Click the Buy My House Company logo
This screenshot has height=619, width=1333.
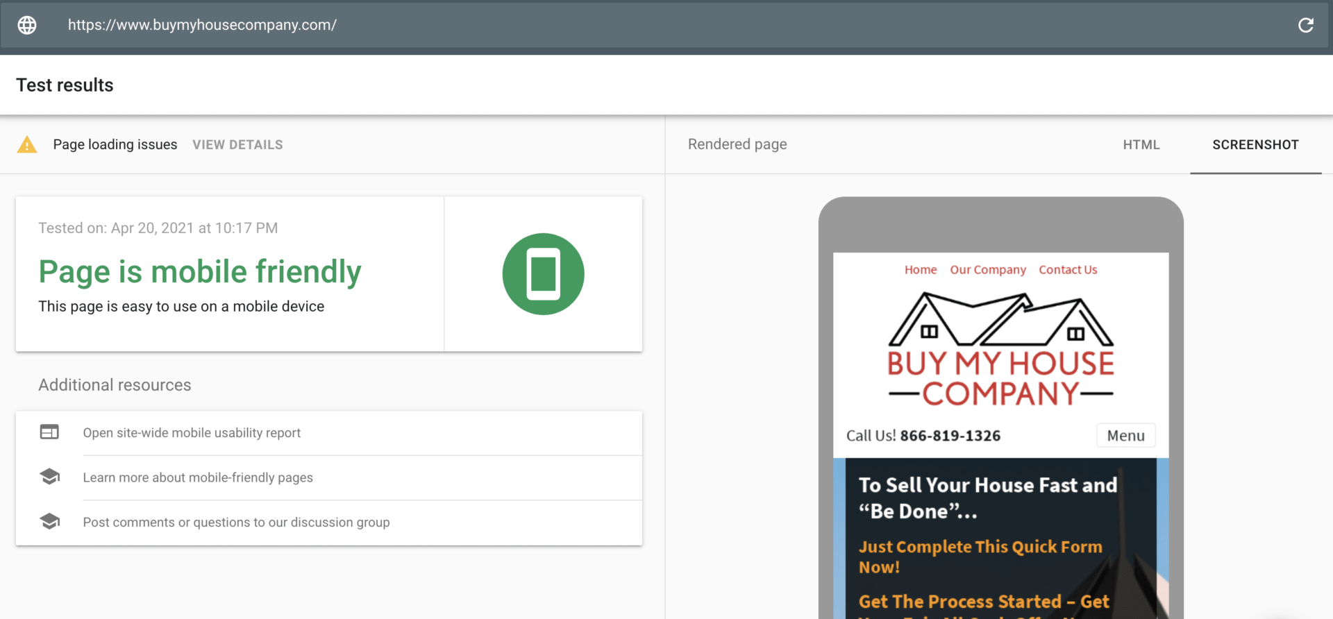pyautogui.click(x=1001, y=349)
